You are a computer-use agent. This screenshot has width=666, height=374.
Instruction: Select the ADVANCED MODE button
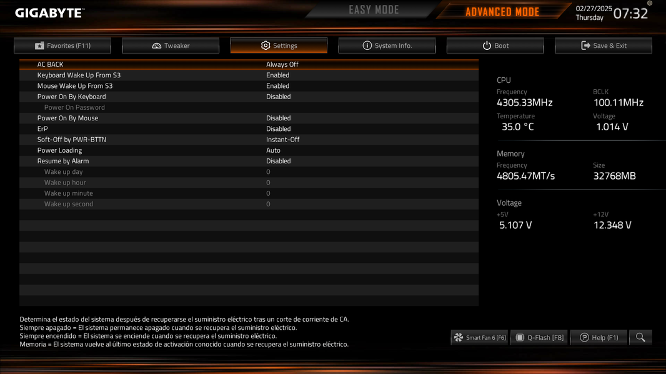point(502,12)
